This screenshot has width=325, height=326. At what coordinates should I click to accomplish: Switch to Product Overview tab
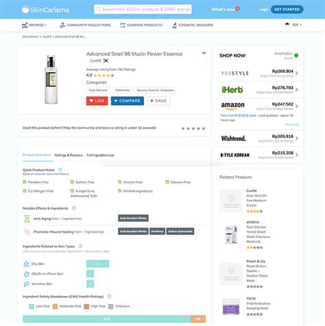[x=36, y=155]
